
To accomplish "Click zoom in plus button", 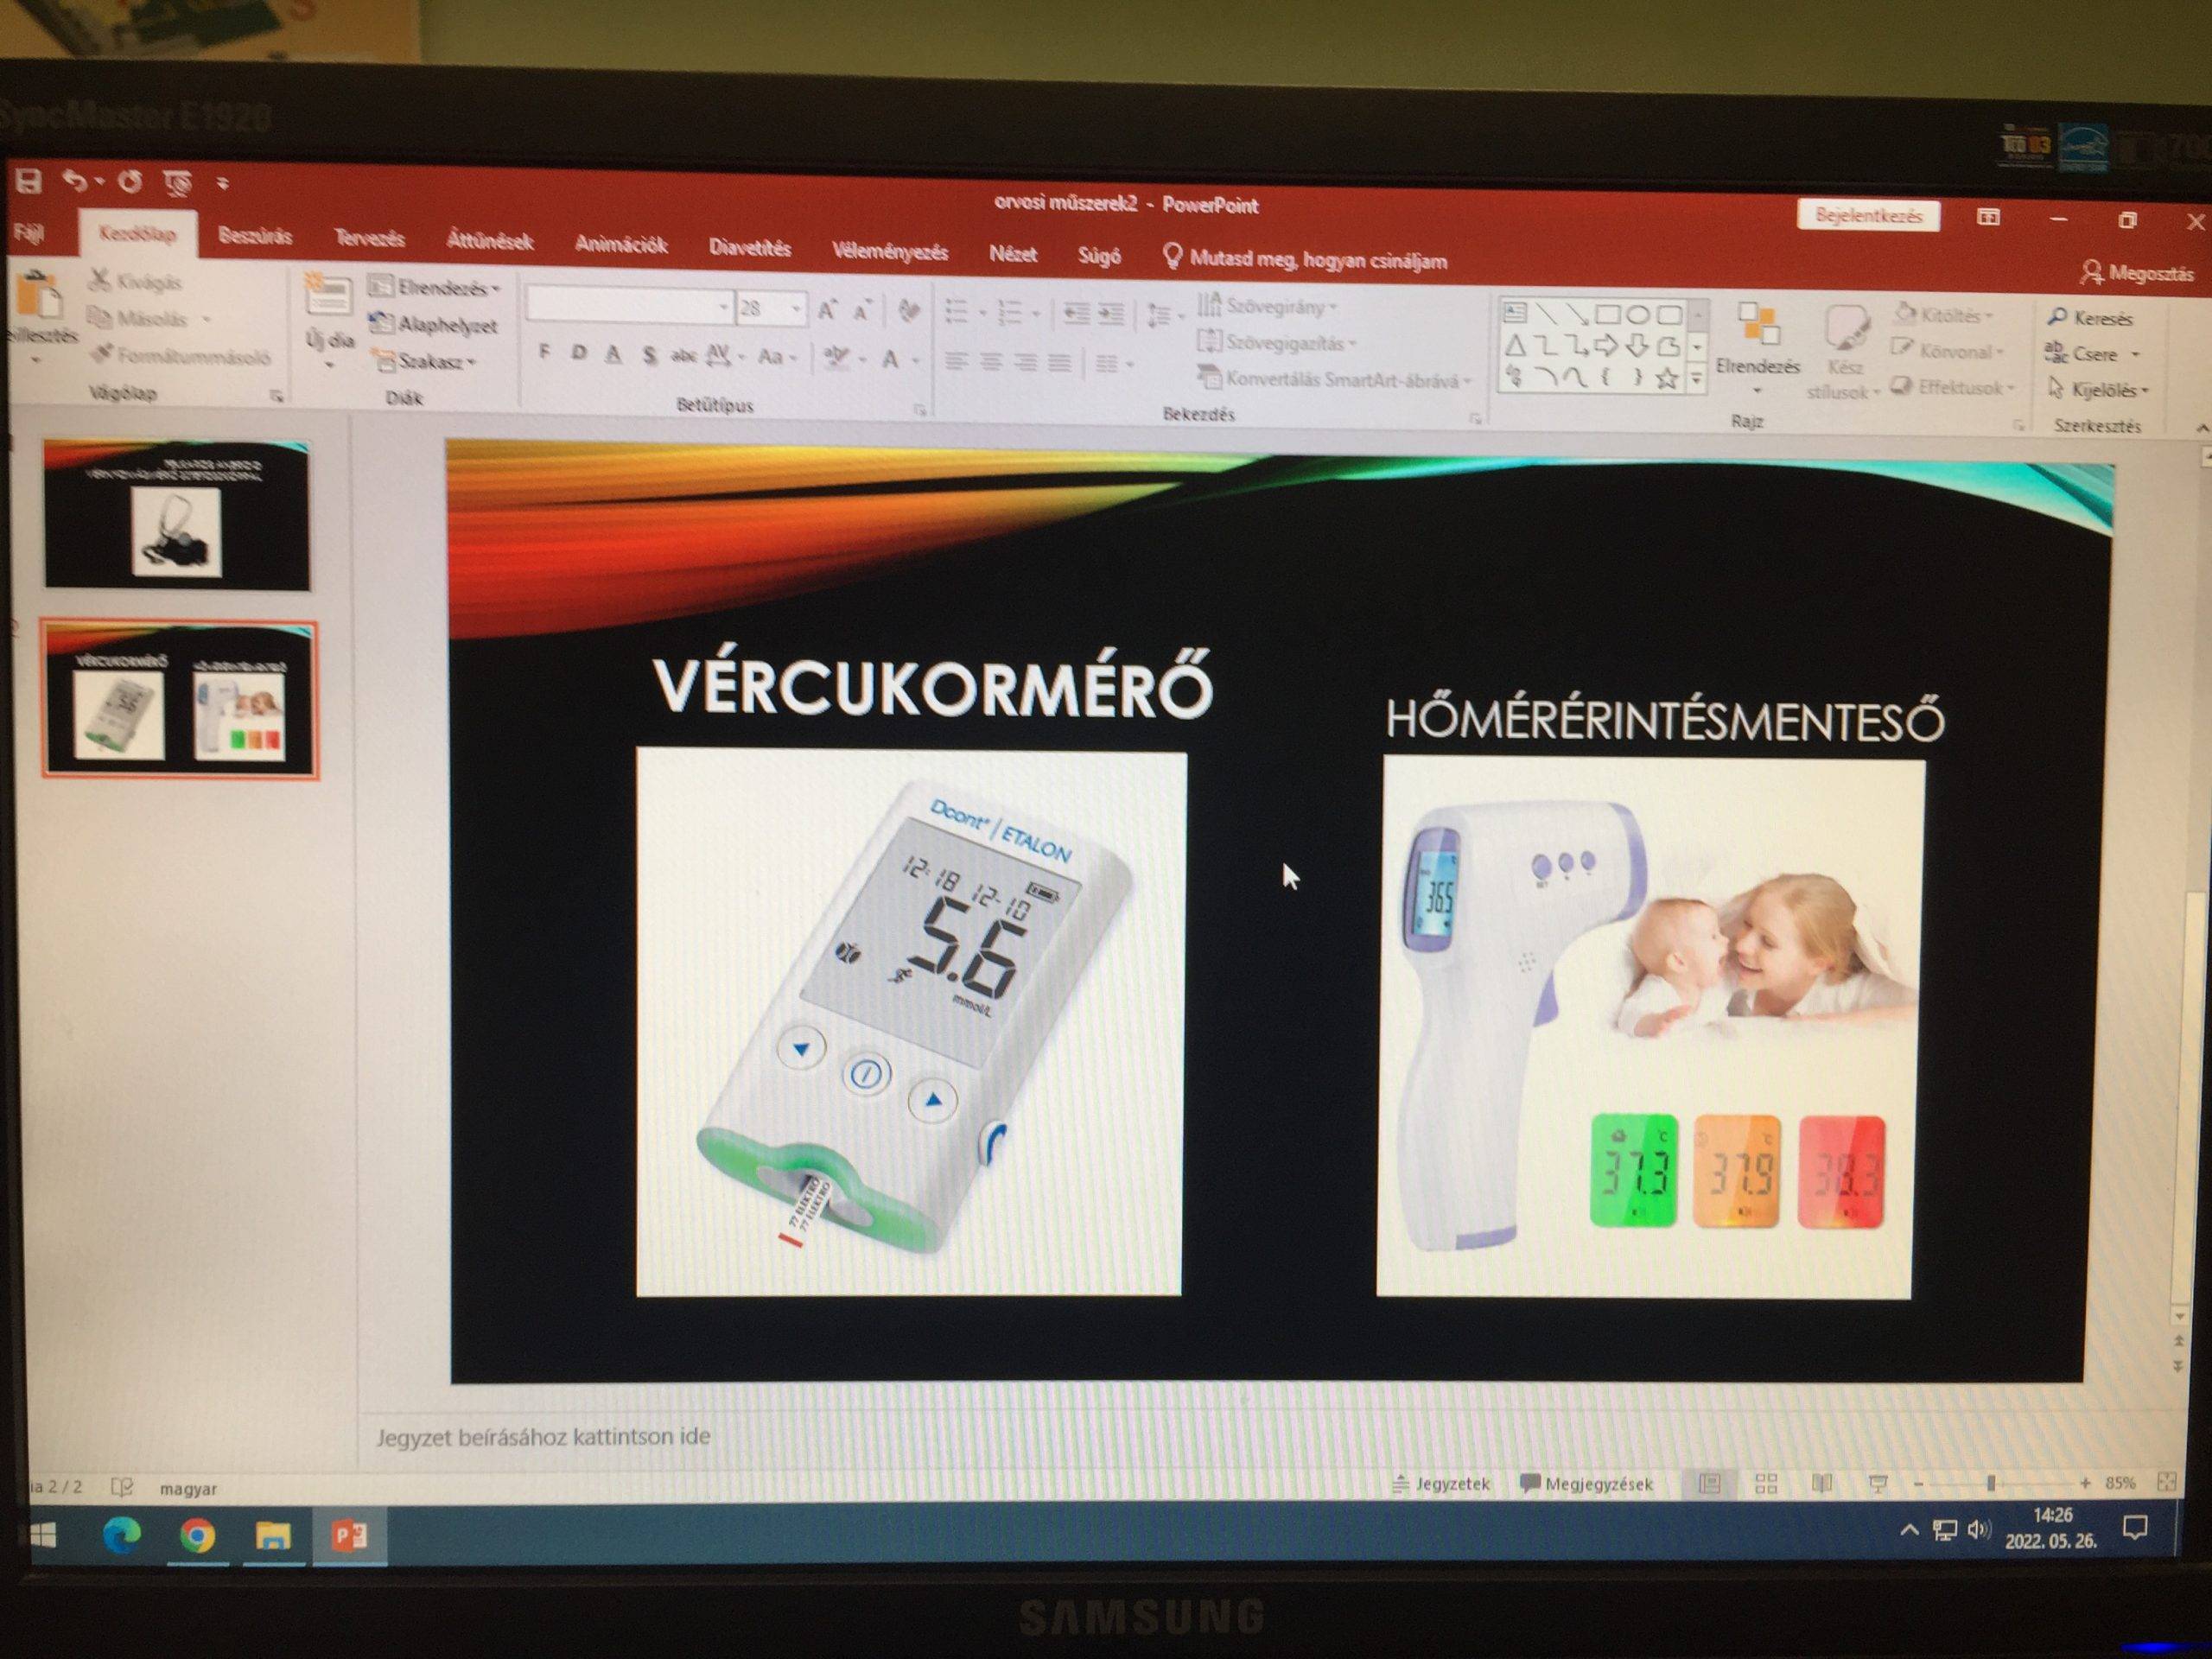I will click(x=2084, y=1484).
